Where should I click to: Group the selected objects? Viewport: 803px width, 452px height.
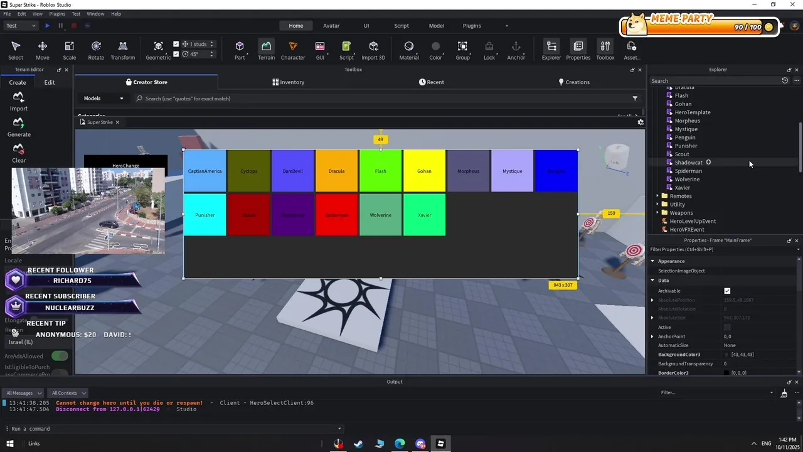(462, 50)
